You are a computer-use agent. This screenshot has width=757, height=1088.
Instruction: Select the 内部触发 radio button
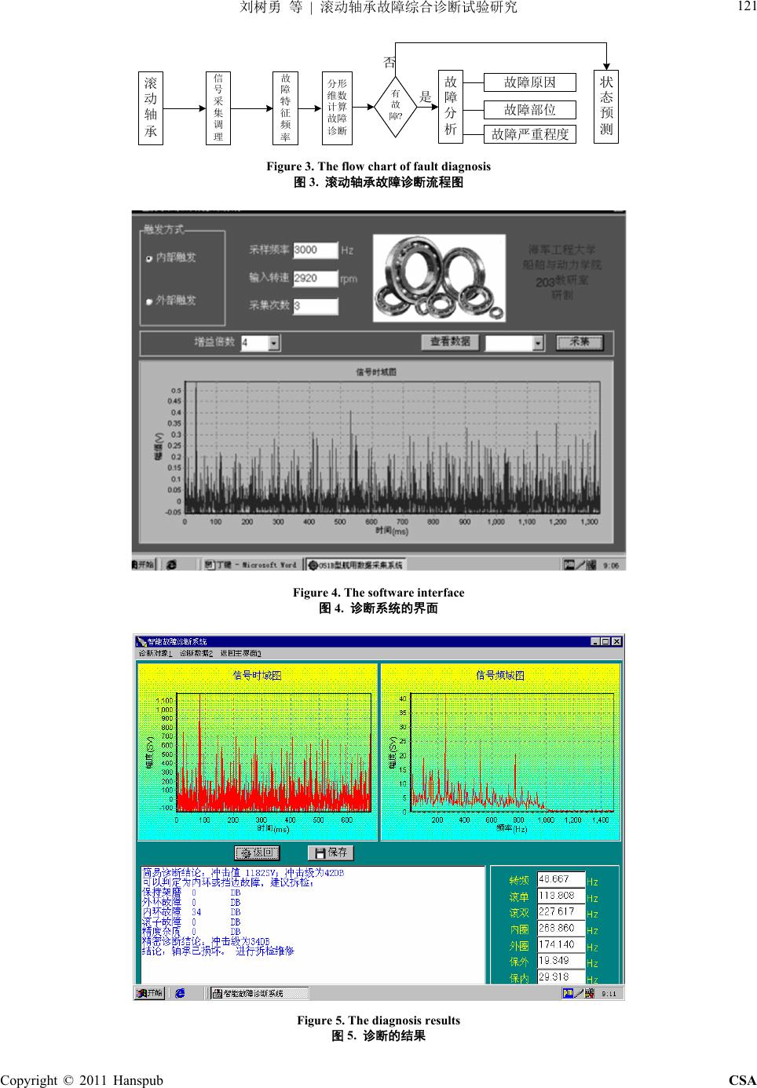149,257
